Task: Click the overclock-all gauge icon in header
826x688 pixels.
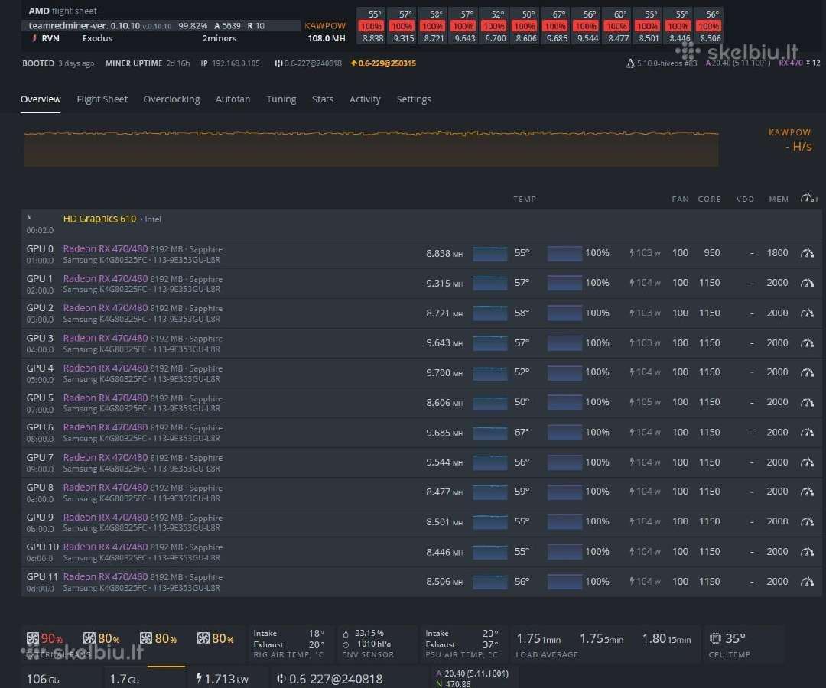Action: [x=808, y=199]
